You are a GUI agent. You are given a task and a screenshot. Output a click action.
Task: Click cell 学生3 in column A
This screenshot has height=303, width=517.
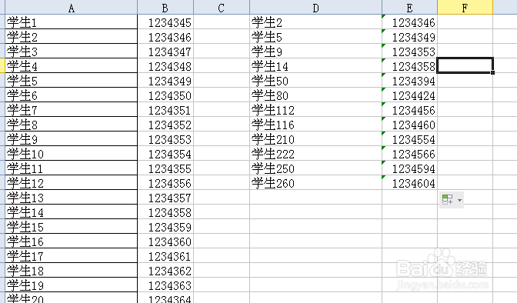(x=72, y=51)
